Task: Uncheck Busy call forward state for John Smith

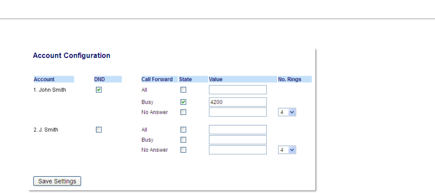Action: 183,102
